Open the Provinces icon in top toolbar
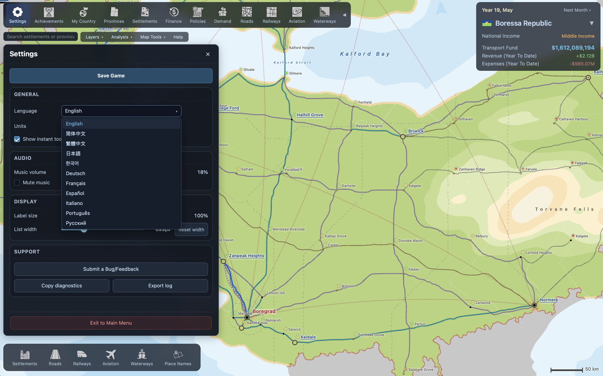The image size is (603, 376). 114,15
